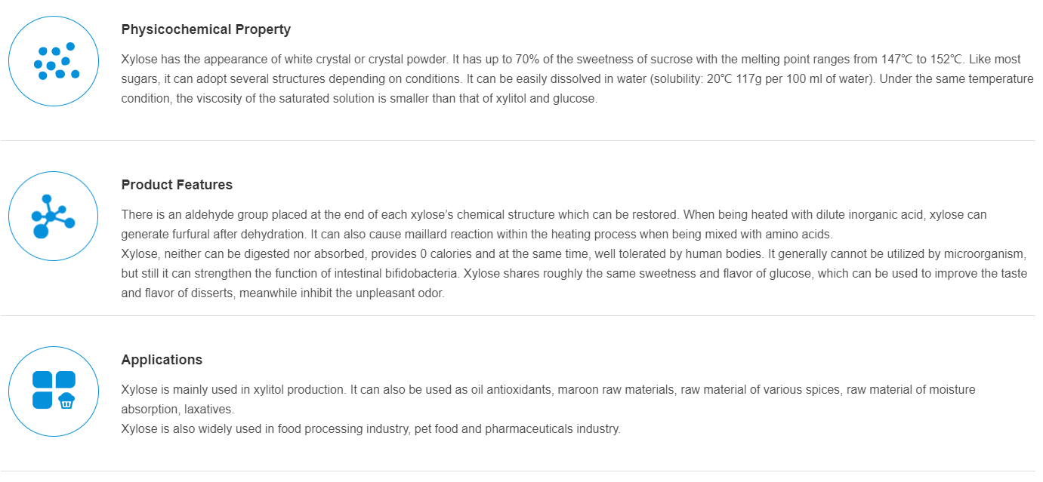
Task: Click the 'absorption, laxatives.' text line
Action: (177, 409)
